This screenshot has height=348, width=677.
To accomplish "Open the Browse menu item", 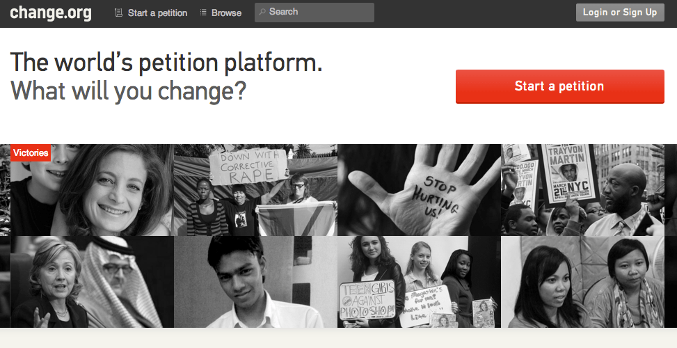I will [226, 13].
